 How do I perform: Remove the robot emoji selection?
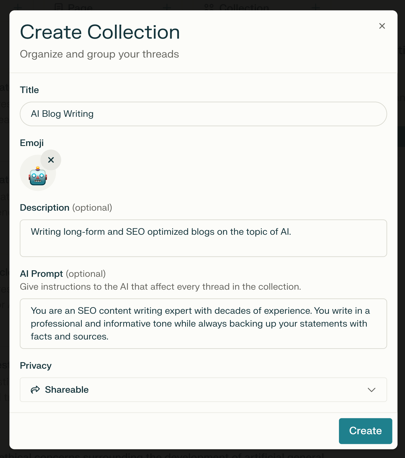pyautogui.click(x=51, y=160)
